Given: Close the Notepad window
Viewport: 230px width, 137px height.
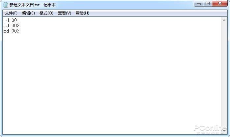Looking at the screenshot, I should (x=220, y=3).
